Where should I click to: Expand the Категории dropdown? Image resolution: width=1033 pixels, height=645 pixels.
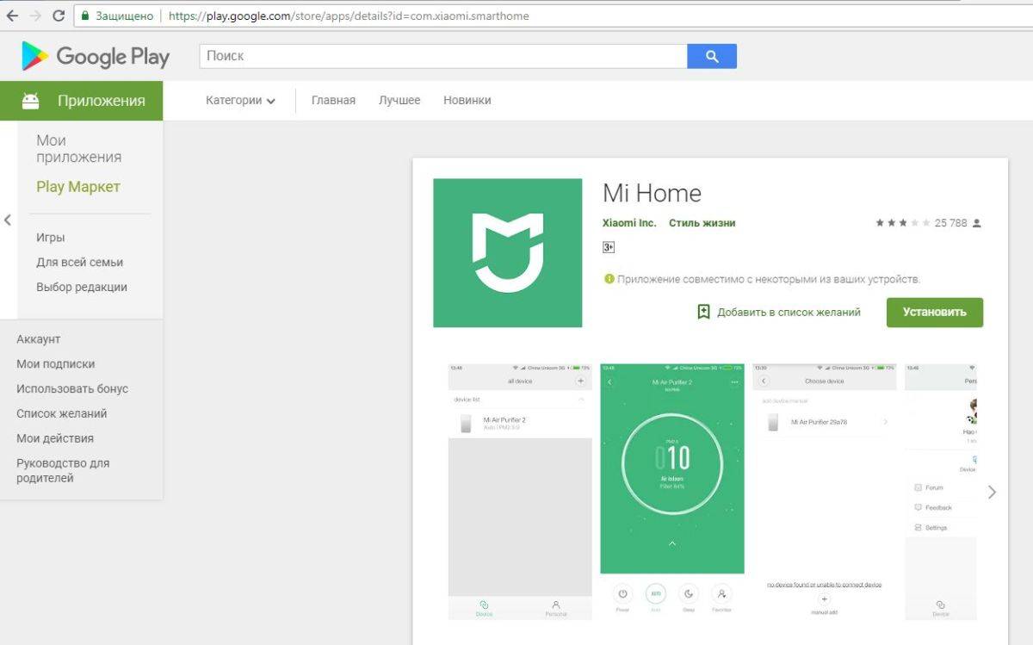pos(240,100)
